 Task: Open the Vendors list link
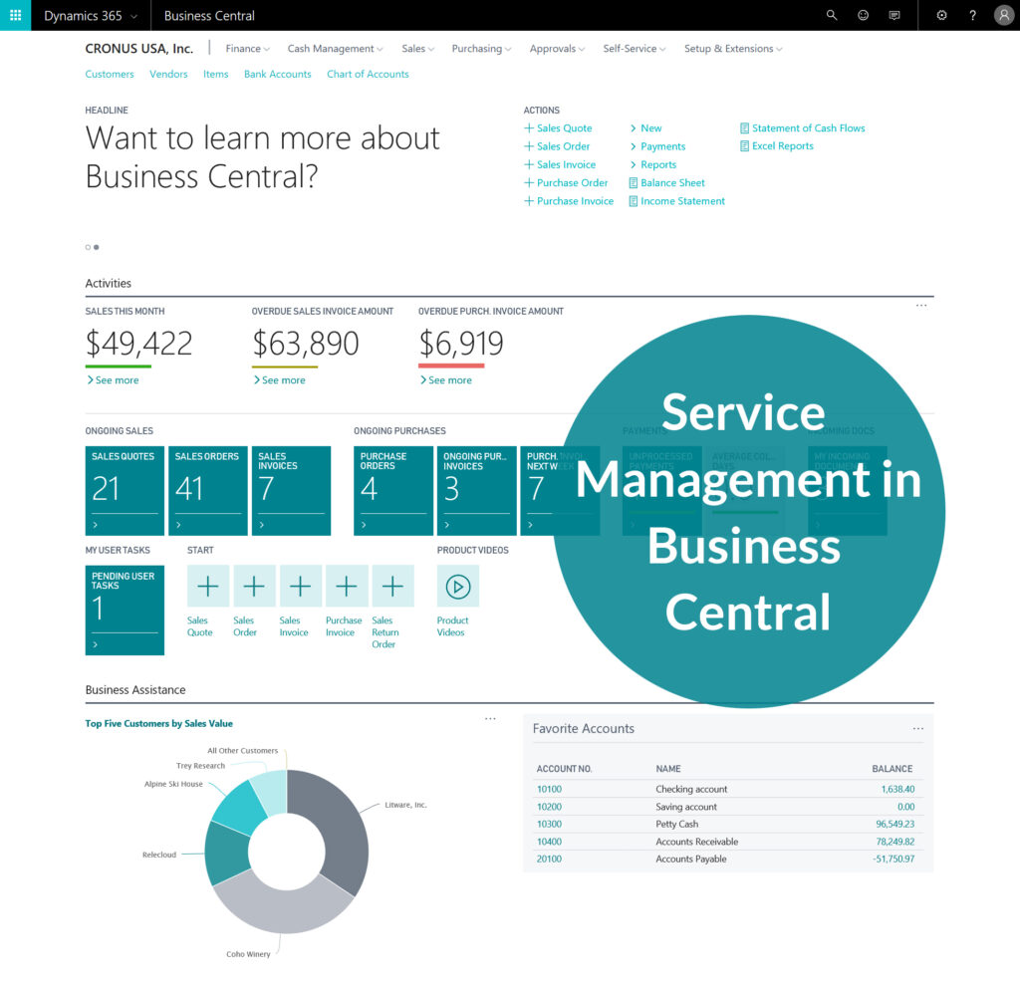168,74
